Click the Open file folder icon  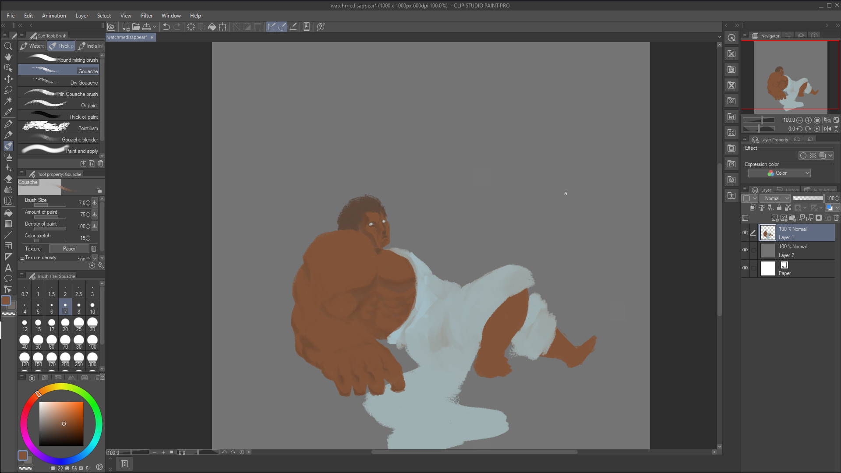(x=136, y=27)
